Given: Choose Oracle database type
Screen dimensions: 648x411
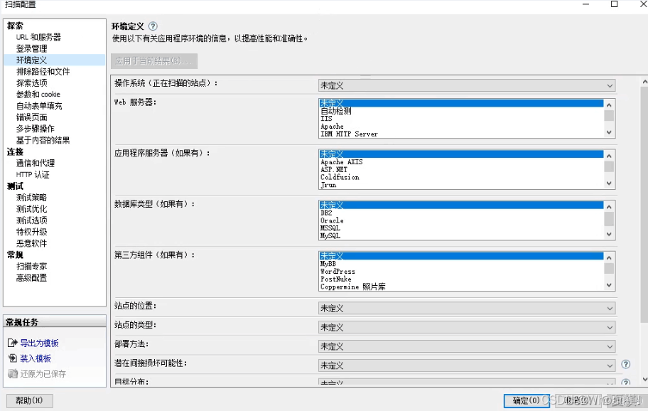Looking at the screenshot, I should click(332, 220).
